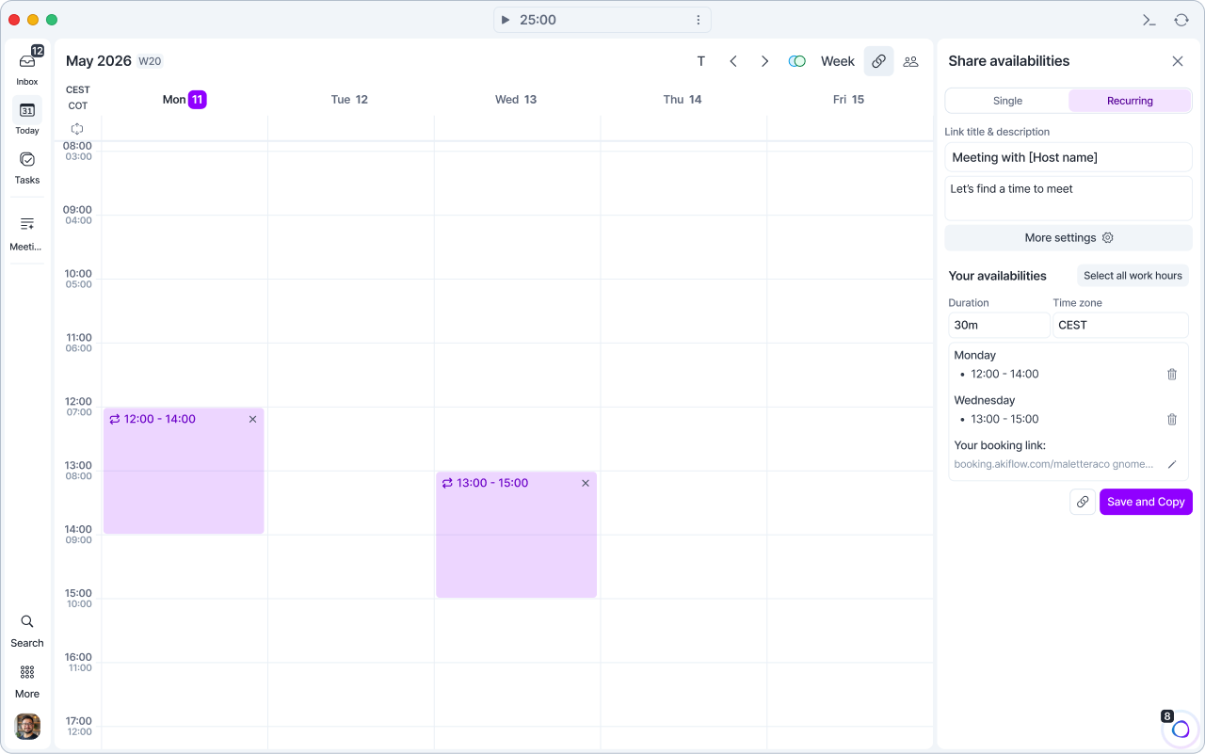Edit the Let's find a time description
This screenshot has height=754, width=1205.
[1068, 198]
